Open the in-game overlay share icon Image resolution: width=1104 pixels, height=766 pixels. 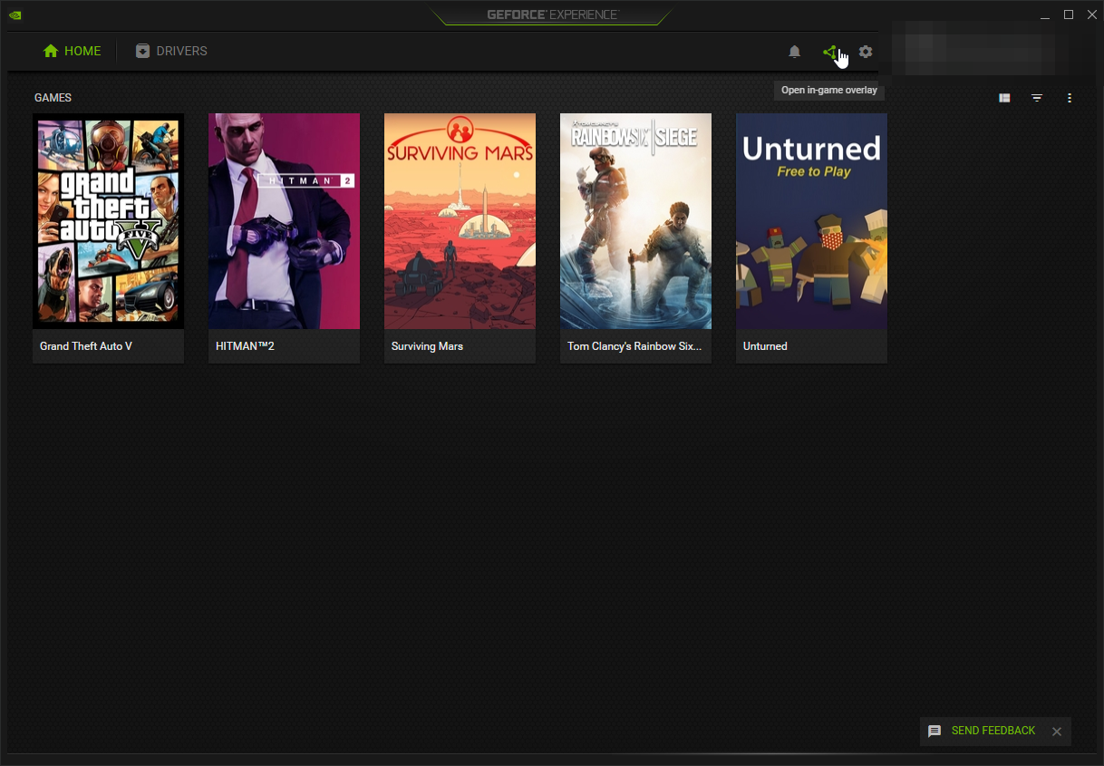pyautogui.click(x=829, y=52)
